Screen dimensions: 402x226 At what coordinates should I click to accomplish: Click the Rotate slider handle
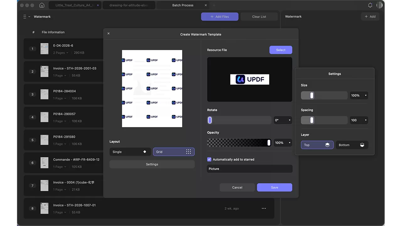coord(210,120)
